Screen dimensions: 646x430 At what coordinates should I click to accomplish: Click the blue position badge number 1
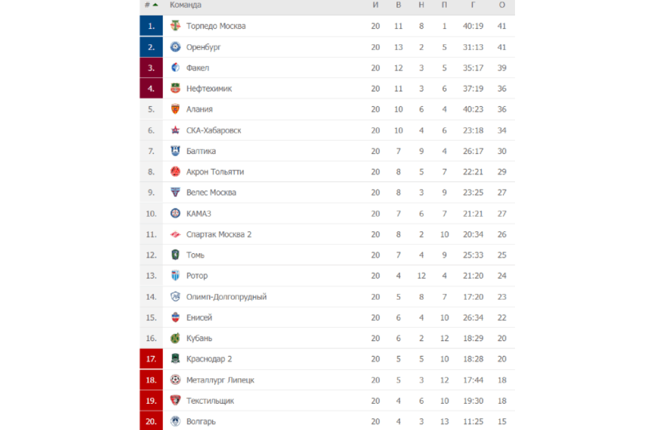click(151, 26)
